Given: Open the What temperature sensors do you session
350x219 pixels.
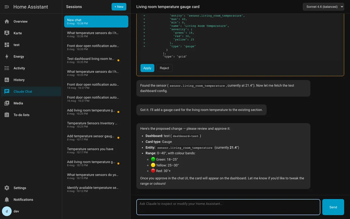Looking at the screenshot, I should click(96, 176).
